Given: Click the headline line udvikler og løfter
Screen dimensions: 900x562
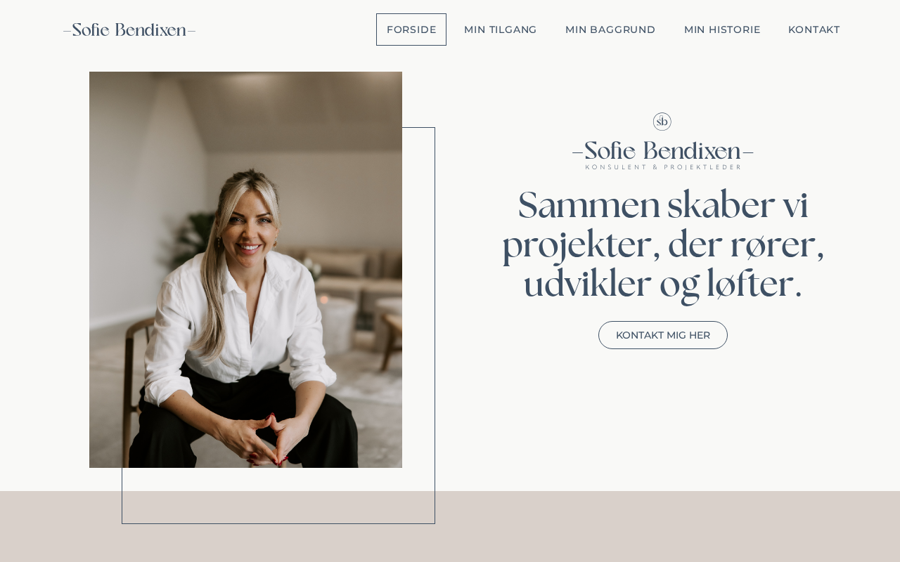Looking at the screenshot, I should pos(663,285).
